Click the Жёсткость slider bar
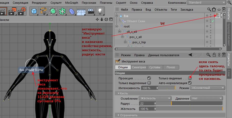The width and height of the screenshot is (232, 118). (x=189, y=109)
